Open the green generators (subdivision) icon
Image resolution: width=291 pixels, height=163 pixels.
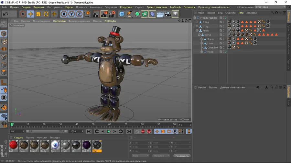coord(137,14)
